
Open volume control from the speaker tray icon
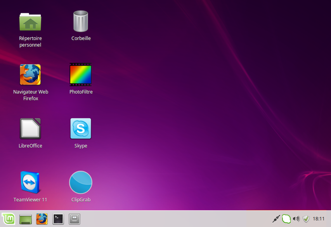(x=296, y=218)
